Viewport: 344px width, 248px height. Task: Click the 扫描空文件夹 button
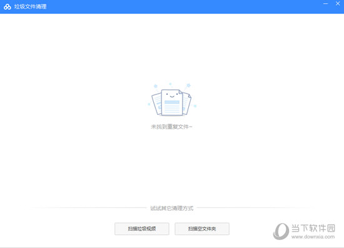click(x=202, y=229)
